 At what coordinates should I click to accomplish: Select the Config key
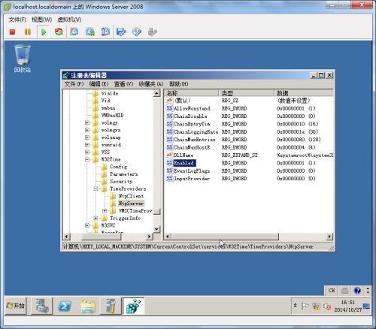[x=118, y=167]
